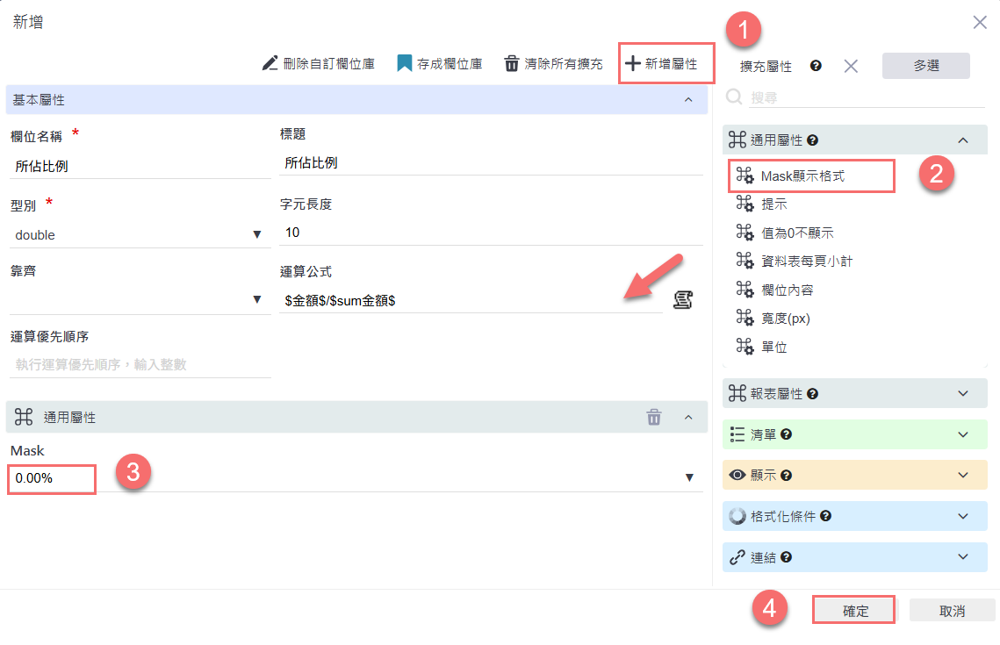This screenshot has height=645, width=1000.
Task: Click the 運算優先順序 input field
Action: point(140,364)
